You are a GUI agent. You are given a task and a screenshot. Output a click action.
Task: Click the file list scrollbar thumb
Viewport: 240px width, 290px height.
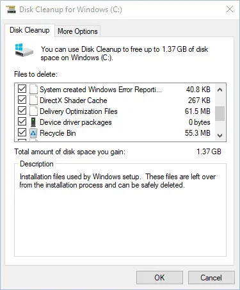pos(220,113)
